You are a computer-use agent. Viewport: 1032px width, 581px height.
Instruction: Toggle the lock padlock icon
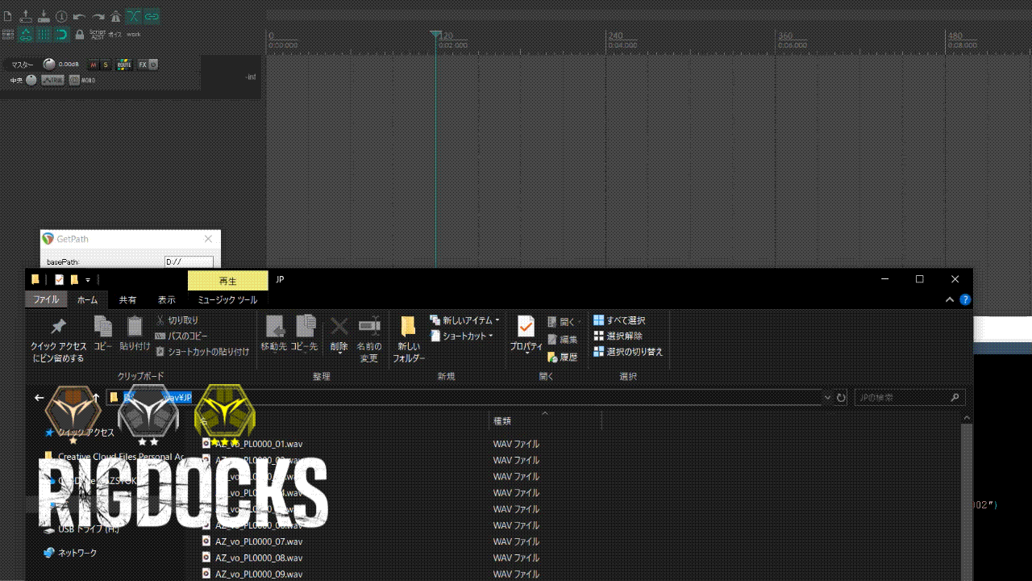tap(79, 35)
